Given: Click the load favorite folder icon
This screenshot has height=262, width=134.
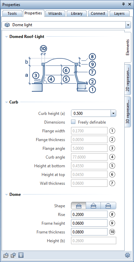Looking at the screenshot, I should [x=6, y=255].
